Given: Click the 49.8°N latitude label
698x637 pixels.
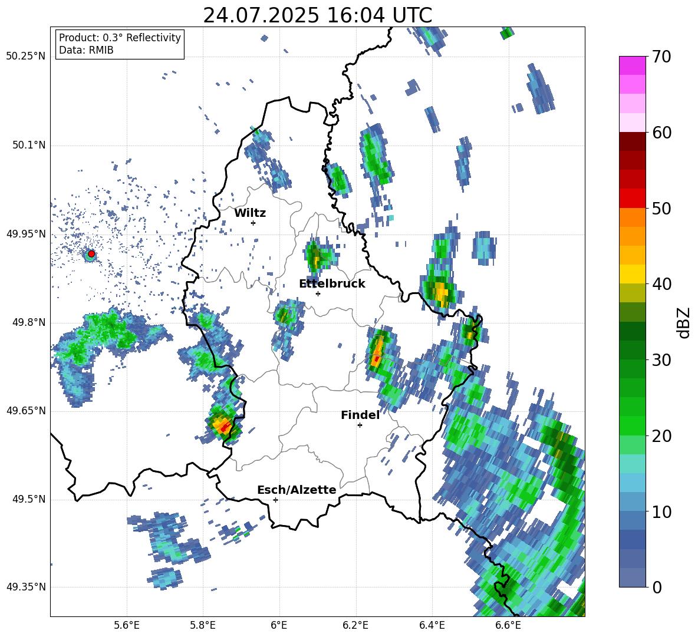Looking at the screenshot, I should [x=28, y=322].
